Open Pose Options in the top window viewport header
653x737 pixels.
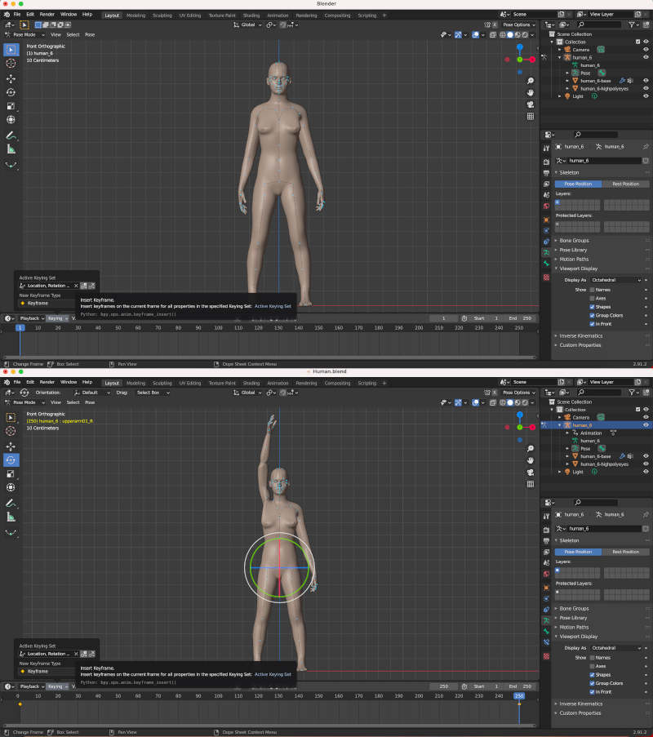click(519, 25)
